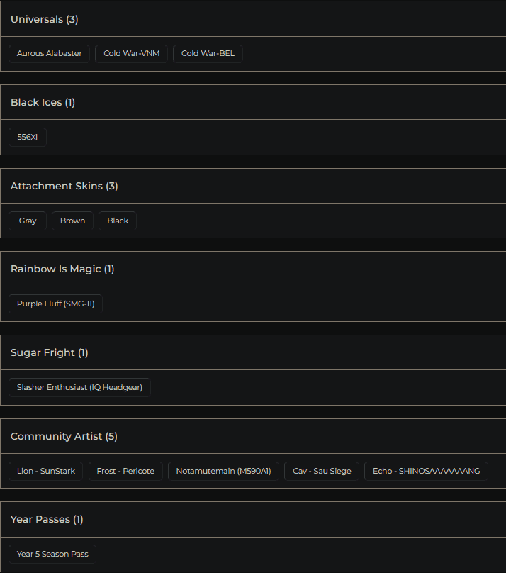Select the Cold War-VNM chip
The width and height of the screenshot is (506, 573).
click(131, 54)
